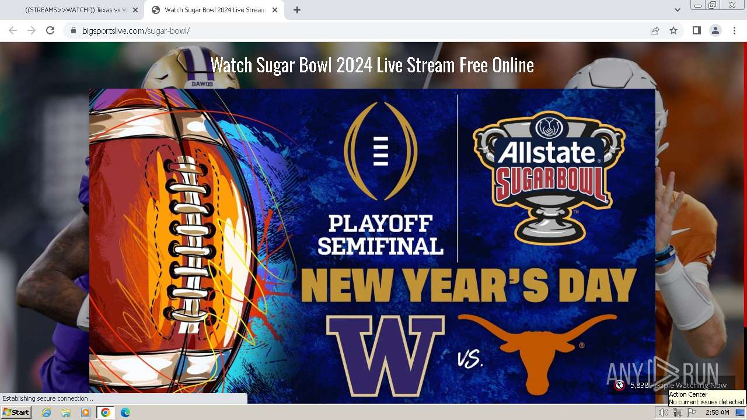
Task: Share this page icon
Action: (x=655, y=30)
